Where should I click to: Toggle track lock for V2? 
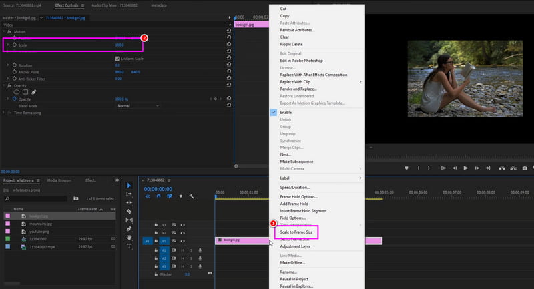tap(156, 233)
